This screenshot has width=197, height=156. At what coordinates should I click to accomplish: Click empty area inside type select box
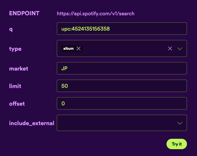point(123,48)
